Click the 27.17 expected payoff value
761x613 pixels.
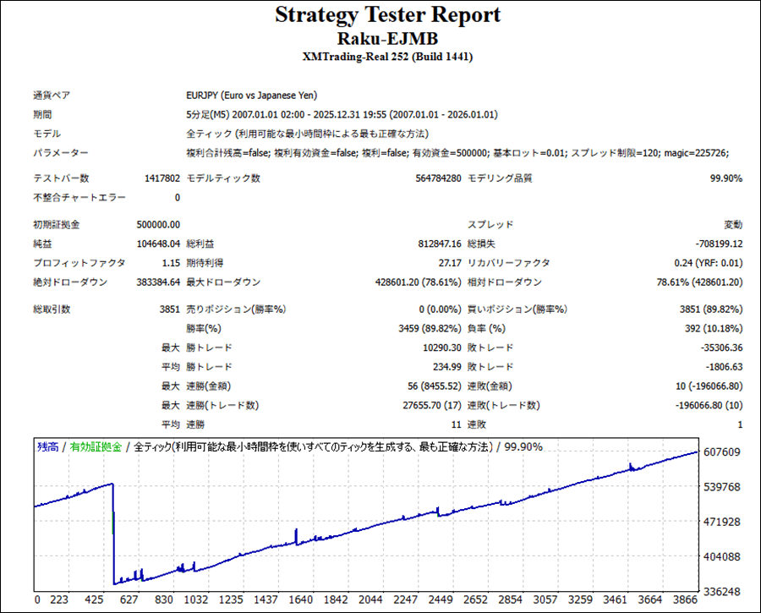pos(450,263)
